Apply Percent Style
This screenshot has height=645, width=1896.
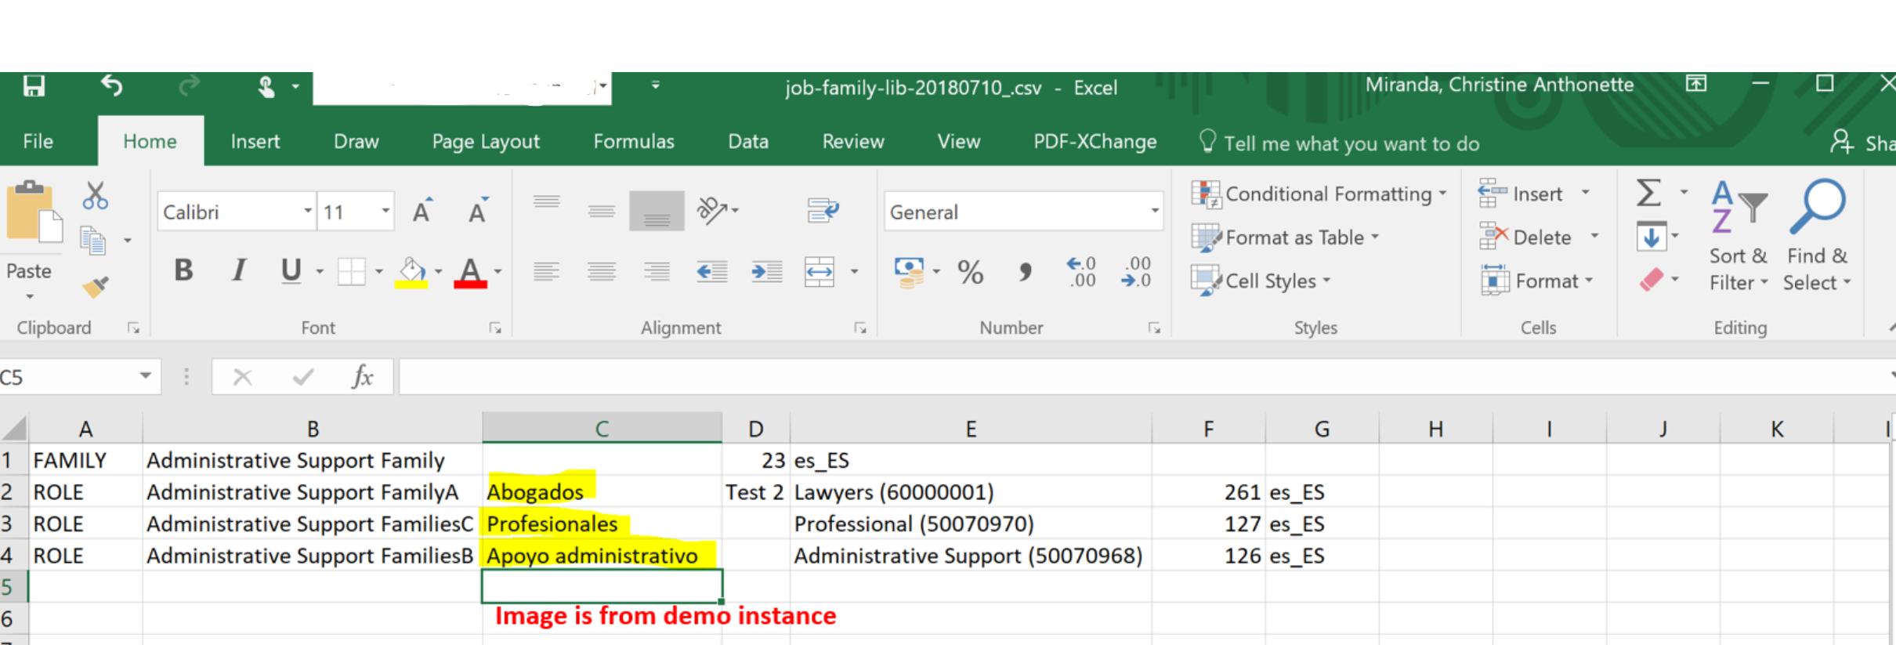pos(970,272)
